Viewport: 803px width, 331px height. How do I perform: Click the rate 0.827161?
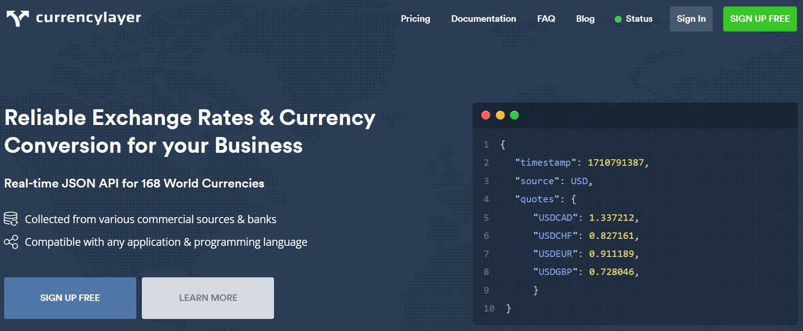(612, 236)
